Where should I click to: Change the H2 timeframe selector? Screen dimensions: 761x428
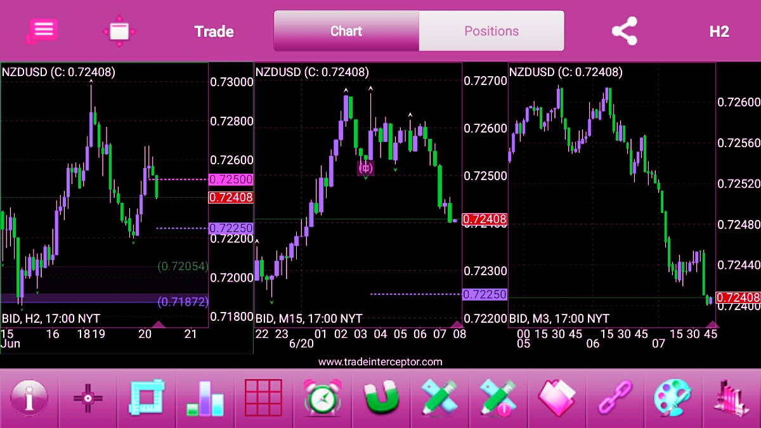pos(719,32)
